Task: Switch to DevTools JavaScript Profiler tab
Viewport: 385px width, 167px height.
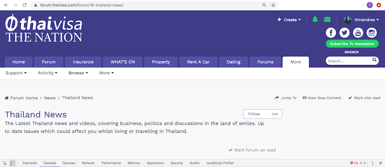Action: [x=220, y=163]
